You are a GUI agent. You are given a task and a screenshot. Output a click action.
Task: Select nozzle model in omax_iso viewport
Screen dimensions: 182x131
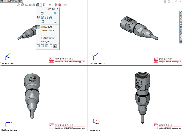[x=142, y=97]
